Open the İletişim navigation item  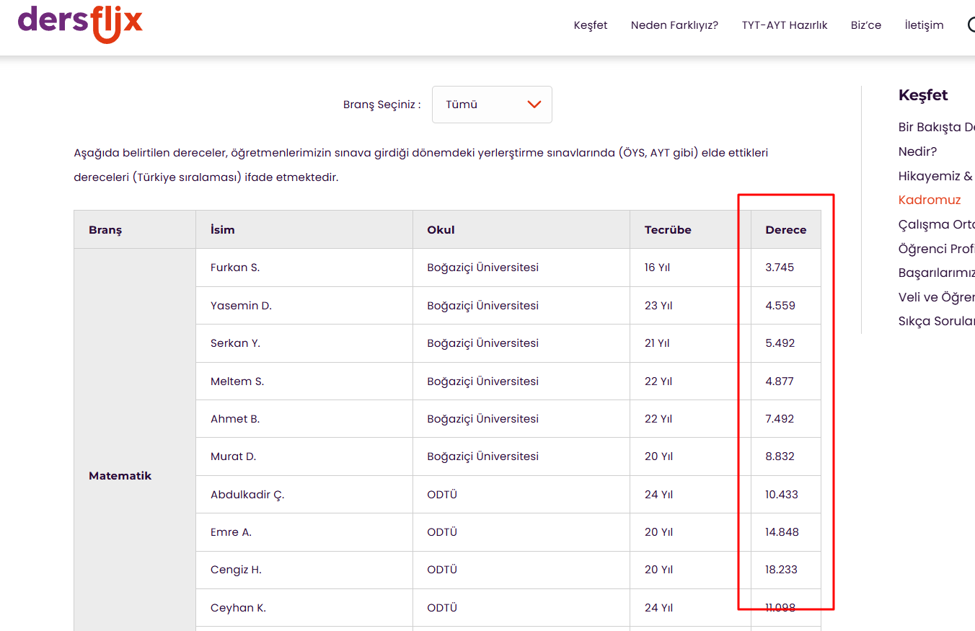[924, 25]
